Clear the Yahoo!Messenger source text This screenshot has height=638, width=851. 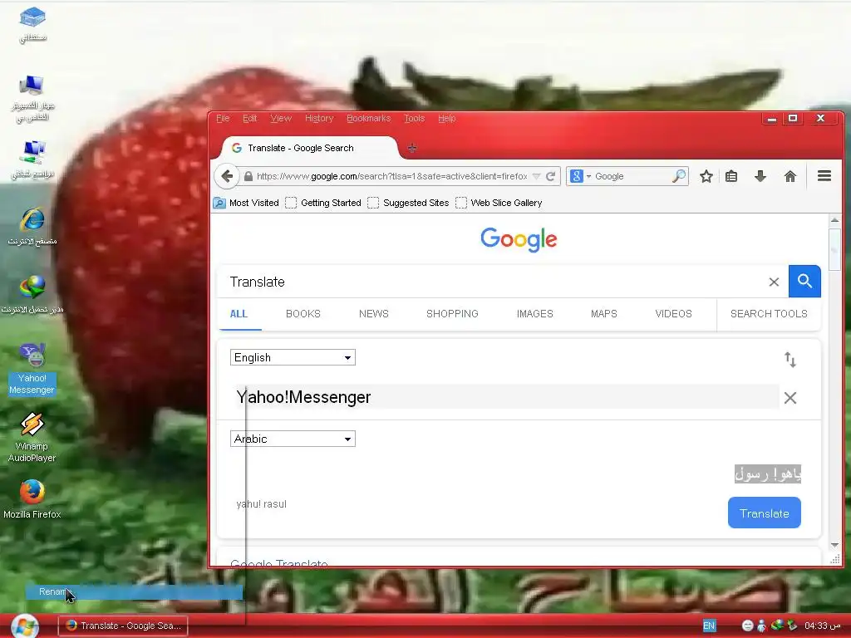790,398
